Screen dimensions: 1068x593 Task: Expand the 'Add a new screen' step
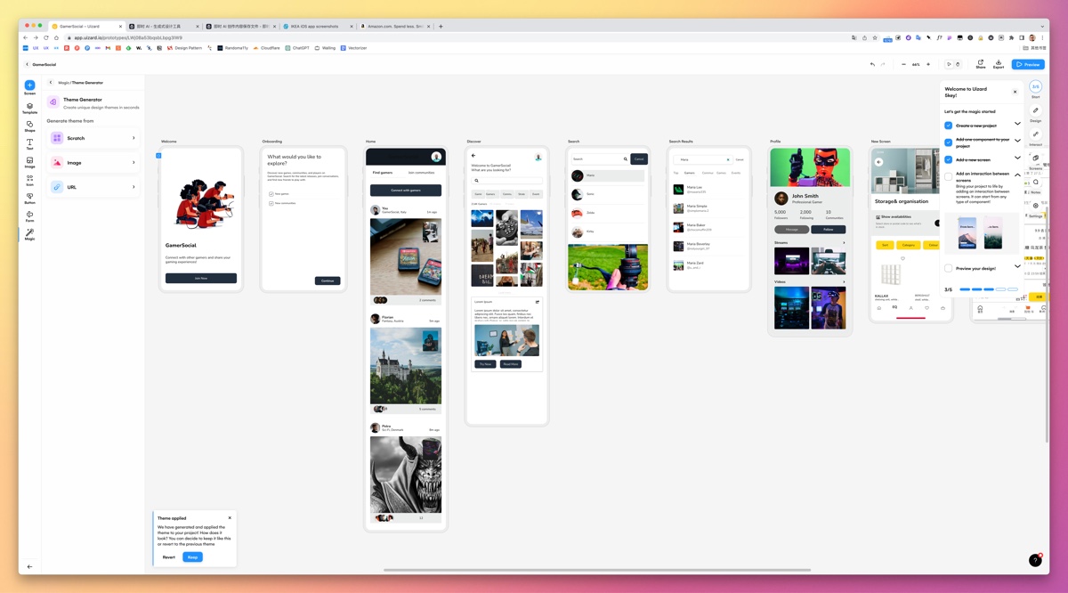pyautogui.click(x=1017, y=159)
